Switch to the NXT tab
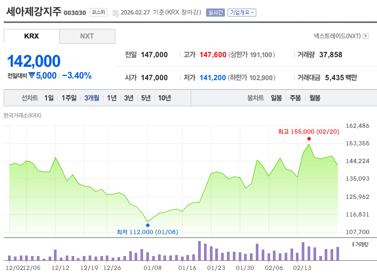This screenshot has width=377, height=279. pyautogui.click(x=87, y=36)
